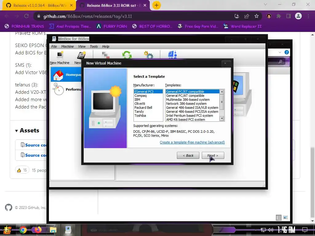Click the blue 86Box logo toolbar icon
The height and width of the screenshot is (236, 315).
click(172, 55)
